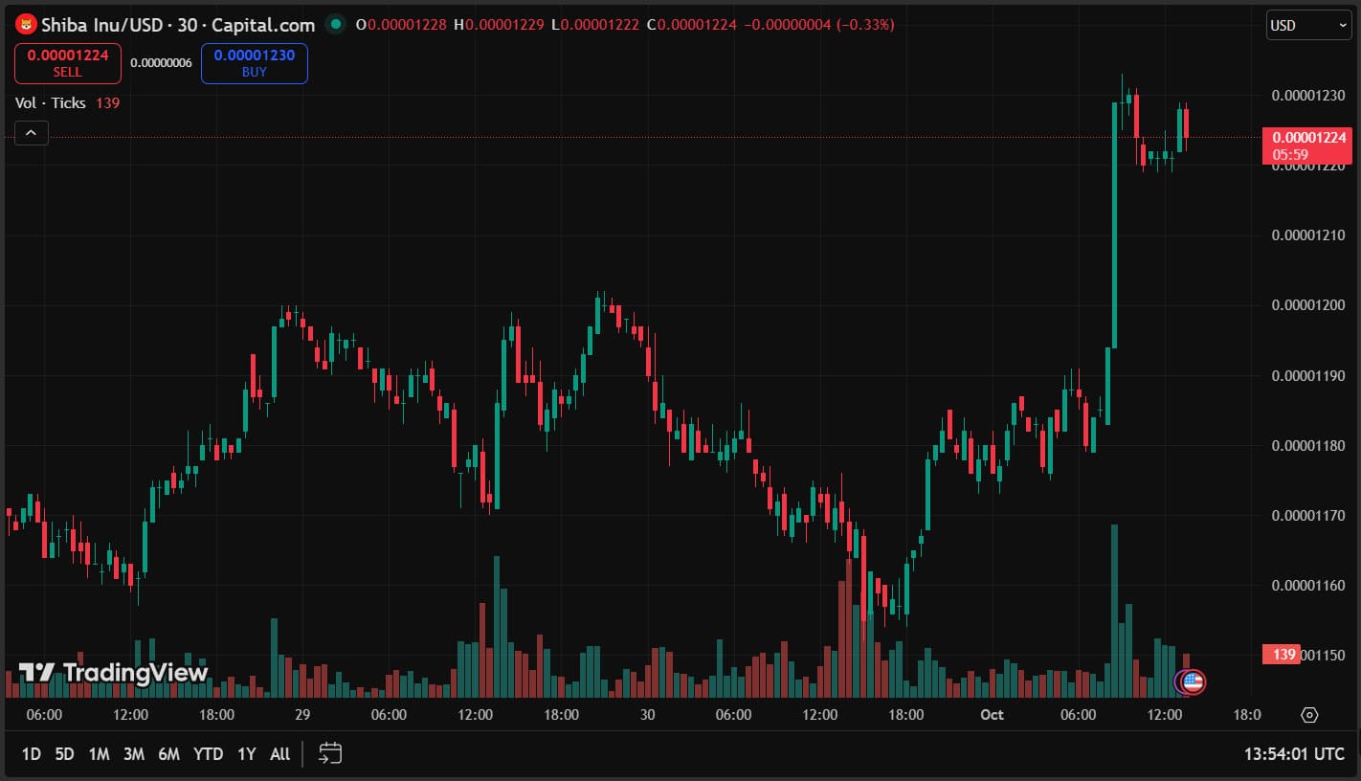Open the USD currency dropdown
Screen dimensions: 1361x781
coord(1308,25)
